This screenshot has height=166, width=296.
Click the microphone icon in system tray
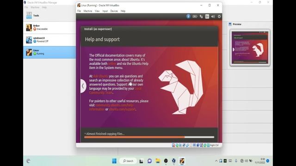pos(236,161)
